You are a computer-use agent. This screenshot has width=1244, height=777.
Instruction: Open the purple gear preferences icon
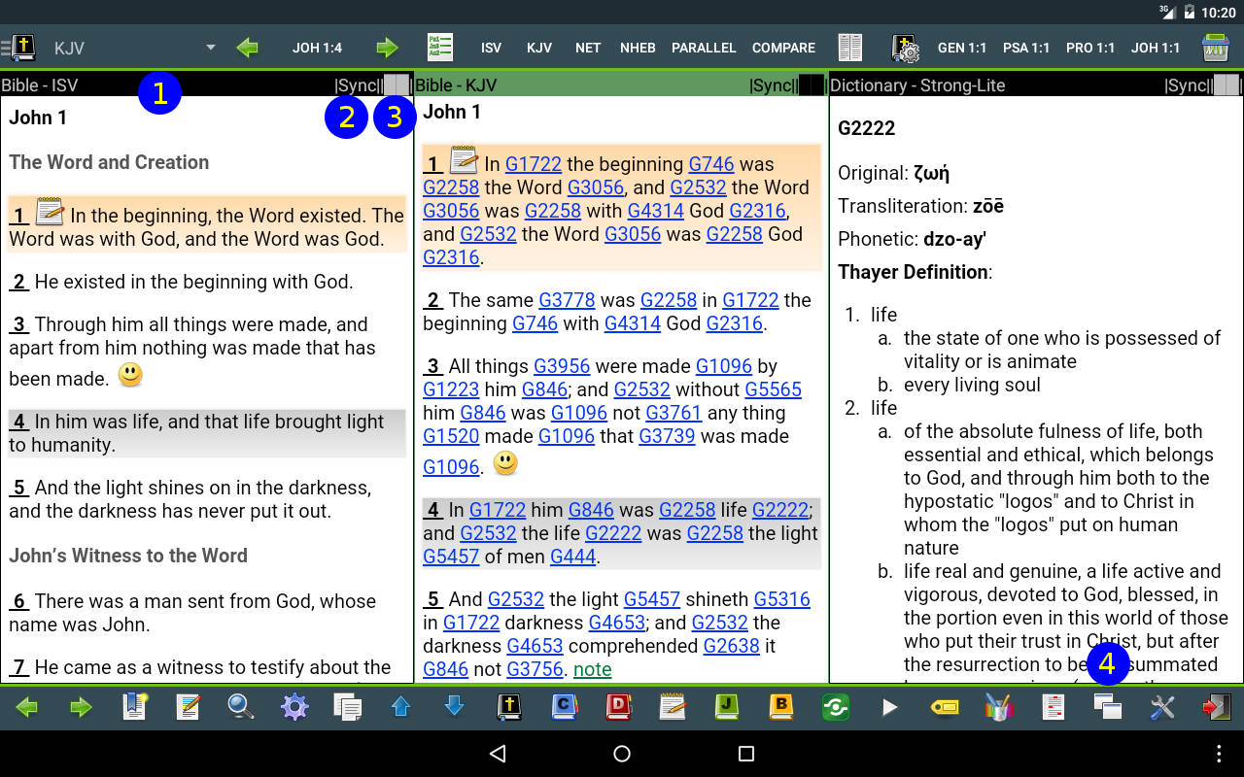(294, 707)
